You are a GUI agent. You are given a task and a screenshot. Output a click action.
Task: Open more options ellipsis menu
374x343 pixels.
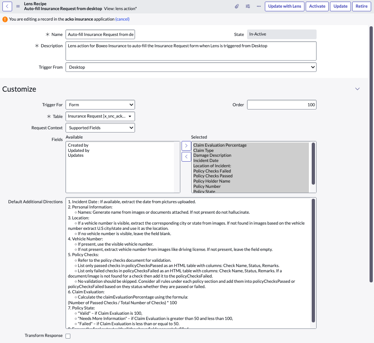[259, 6]
